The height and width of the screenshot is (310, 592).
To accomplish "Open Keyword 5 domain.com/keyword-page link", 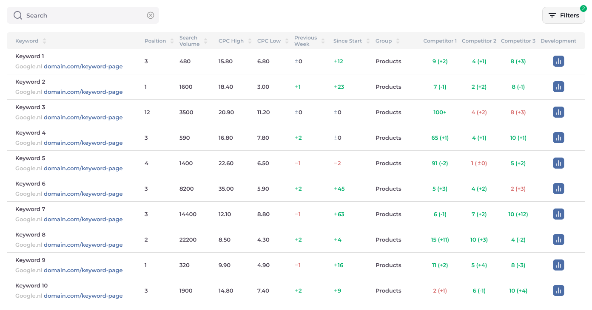I will click(x=83, y=169).
